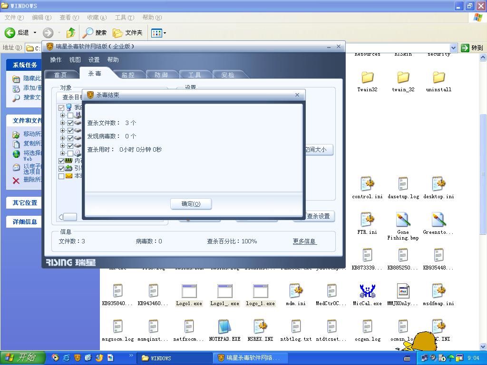Image resolution: width=487 pixels, height=365 pixels.
Task: Click the red X 删除 icon in sidebar
Action: [16, 180]
